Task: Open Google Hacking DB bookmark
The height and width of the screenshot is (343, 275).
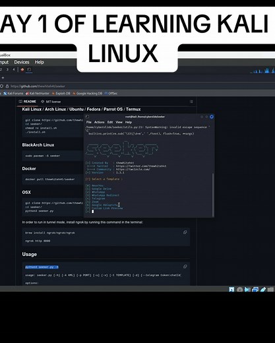Action: pyautogui.click(x=88, y=94)
